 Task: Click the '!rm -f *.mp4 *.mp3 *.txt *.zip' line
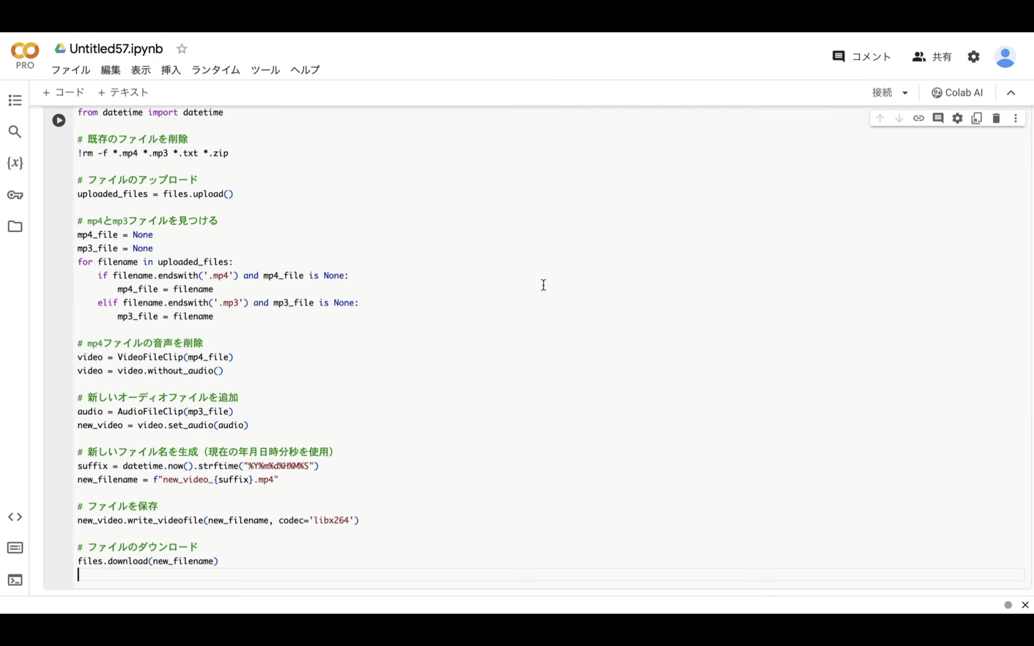tap(153, 153)
